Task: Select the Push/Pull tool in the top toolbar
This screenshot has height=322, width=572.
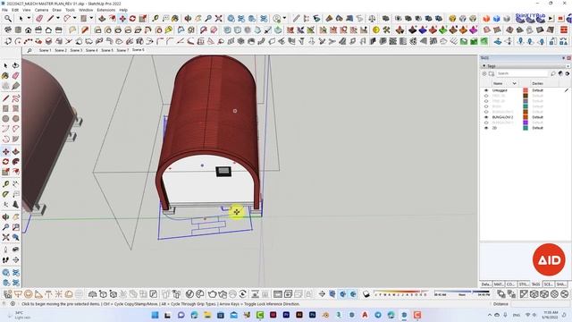Action: pos(102,18)
